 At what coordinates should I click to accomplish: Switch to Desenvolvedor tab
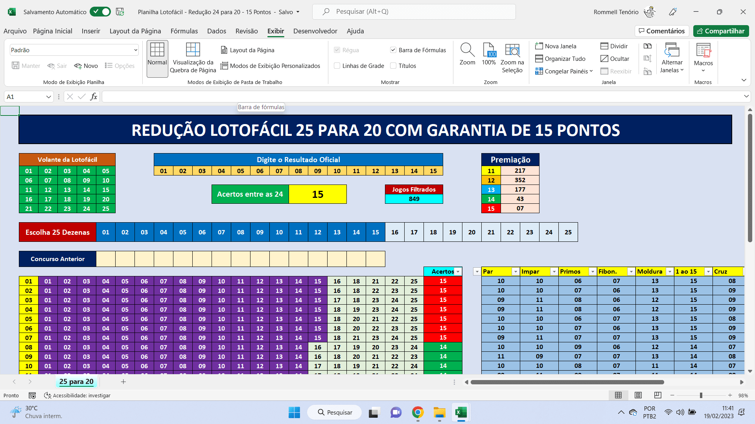click(x=315, y=31)
